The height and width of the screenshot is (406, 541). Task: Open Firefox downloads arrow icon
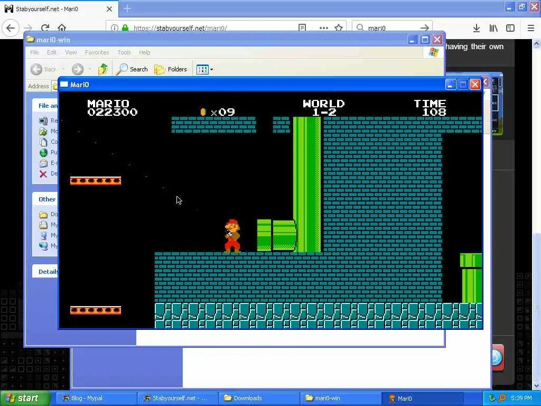tap(477, 28)
